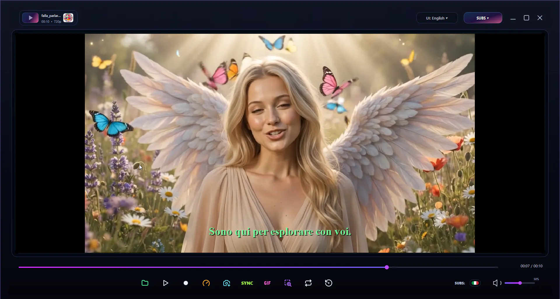Click the 00:07 / 00:10 time display
The width and height of the screenshot is (560, 299).
[531, 266]
